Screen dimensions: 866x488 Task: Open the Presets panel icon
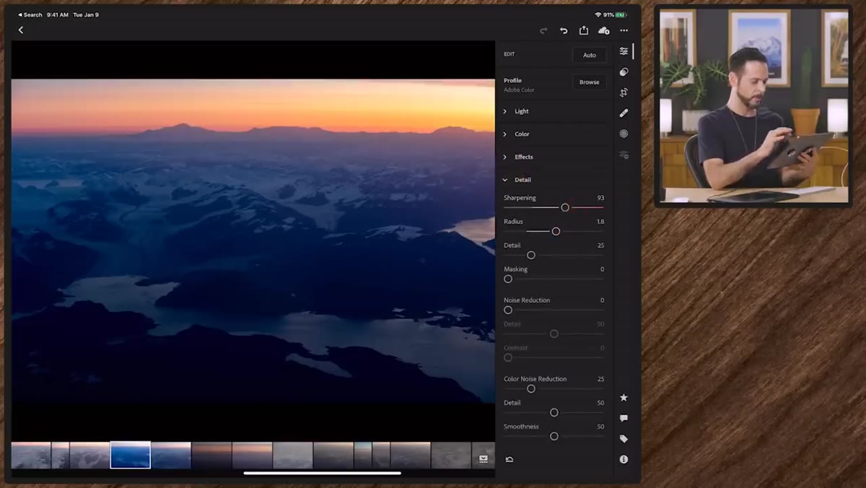[x=624, y=71]
